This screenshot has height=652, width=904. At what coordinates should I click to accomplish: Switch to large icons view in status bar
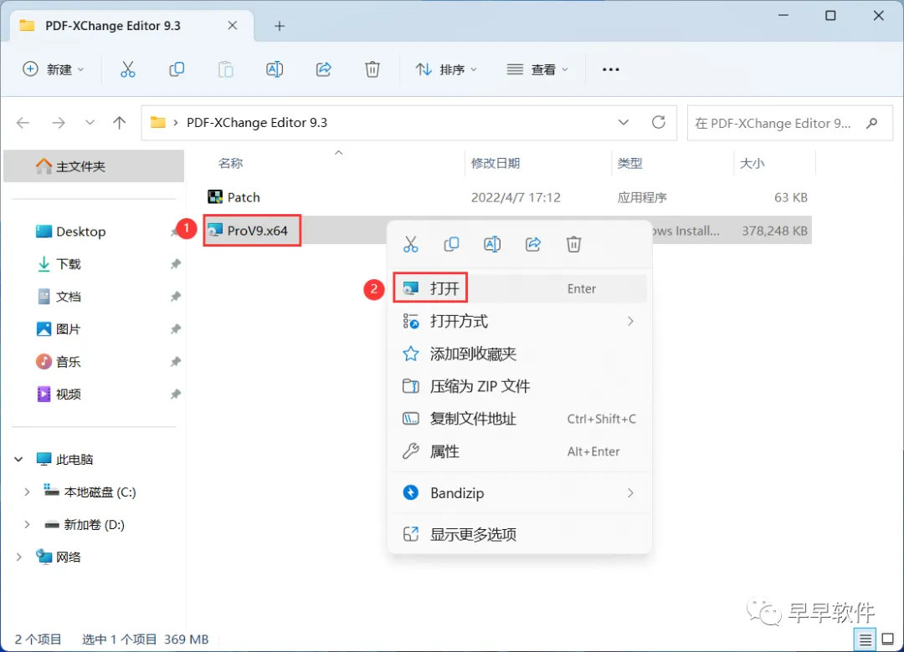888,639
